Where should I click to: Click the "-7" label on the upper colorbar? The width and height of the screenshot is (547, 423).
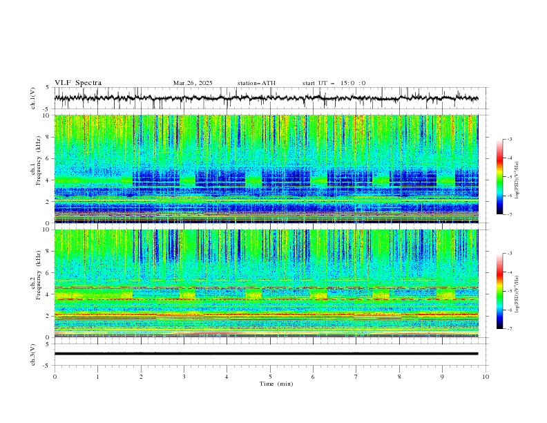tap(509, 214)
